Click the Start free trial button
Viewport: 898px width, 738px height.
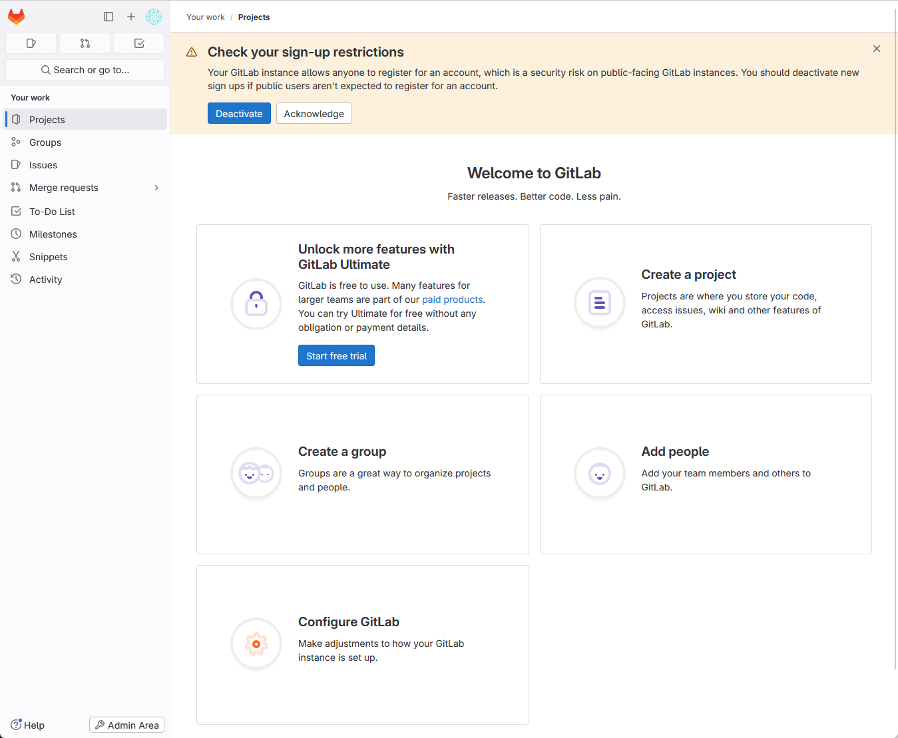[x=336, y=355]
